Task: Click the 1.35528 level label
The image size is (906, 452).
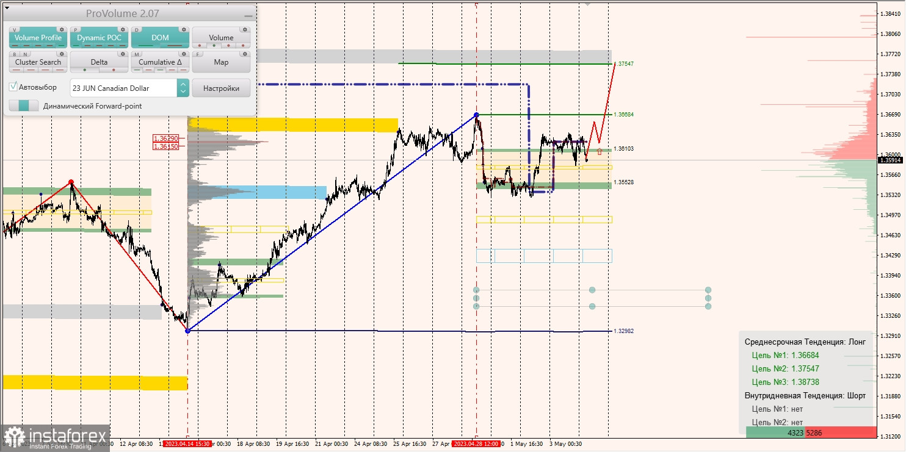Action: [624, 182]
